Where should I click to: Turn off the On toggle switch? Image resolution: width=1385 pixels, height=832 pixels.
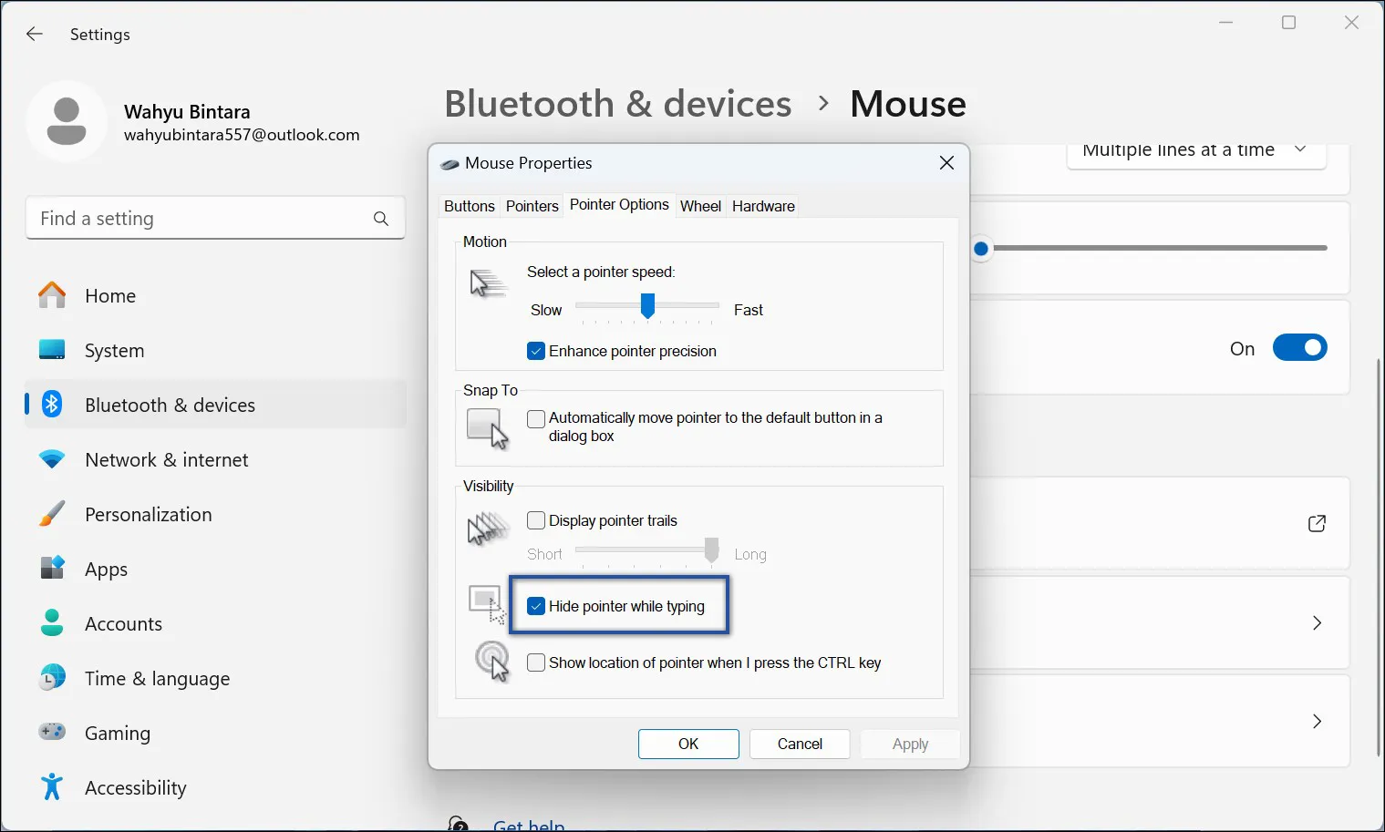point(1300,347)
